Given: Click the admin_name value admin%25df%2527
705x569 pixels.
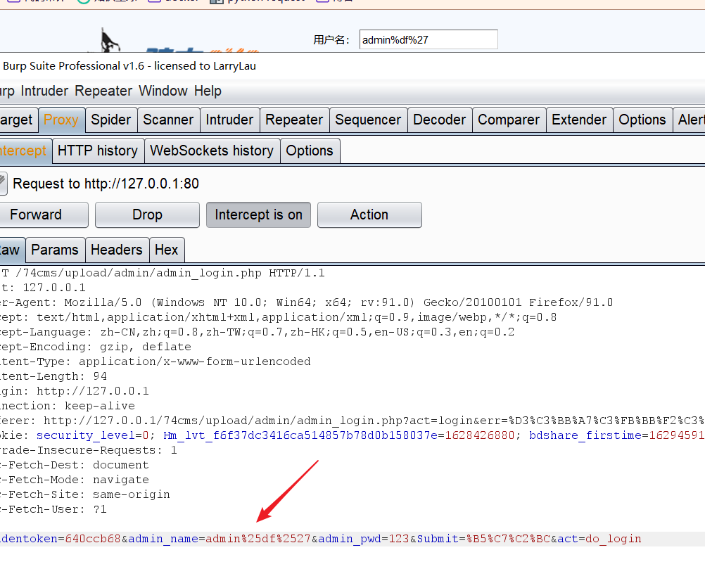Looking at the screenshot, I should point(258,539).
